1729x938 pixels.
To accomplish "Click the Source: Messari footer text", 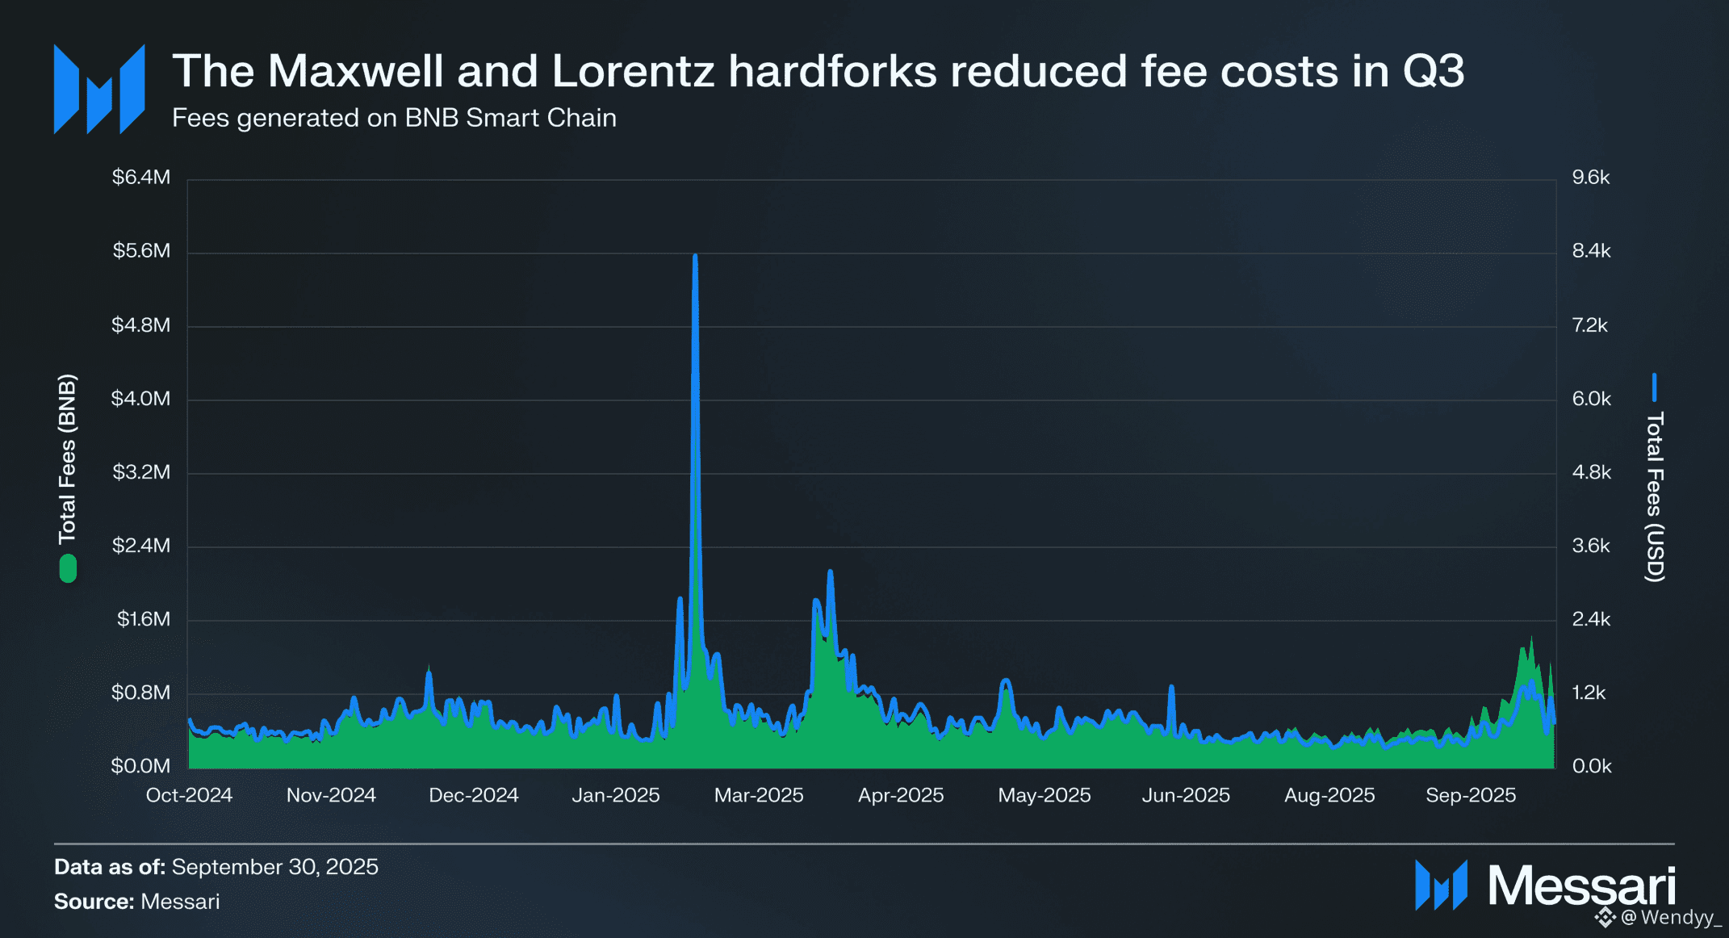I will point(137,902).
